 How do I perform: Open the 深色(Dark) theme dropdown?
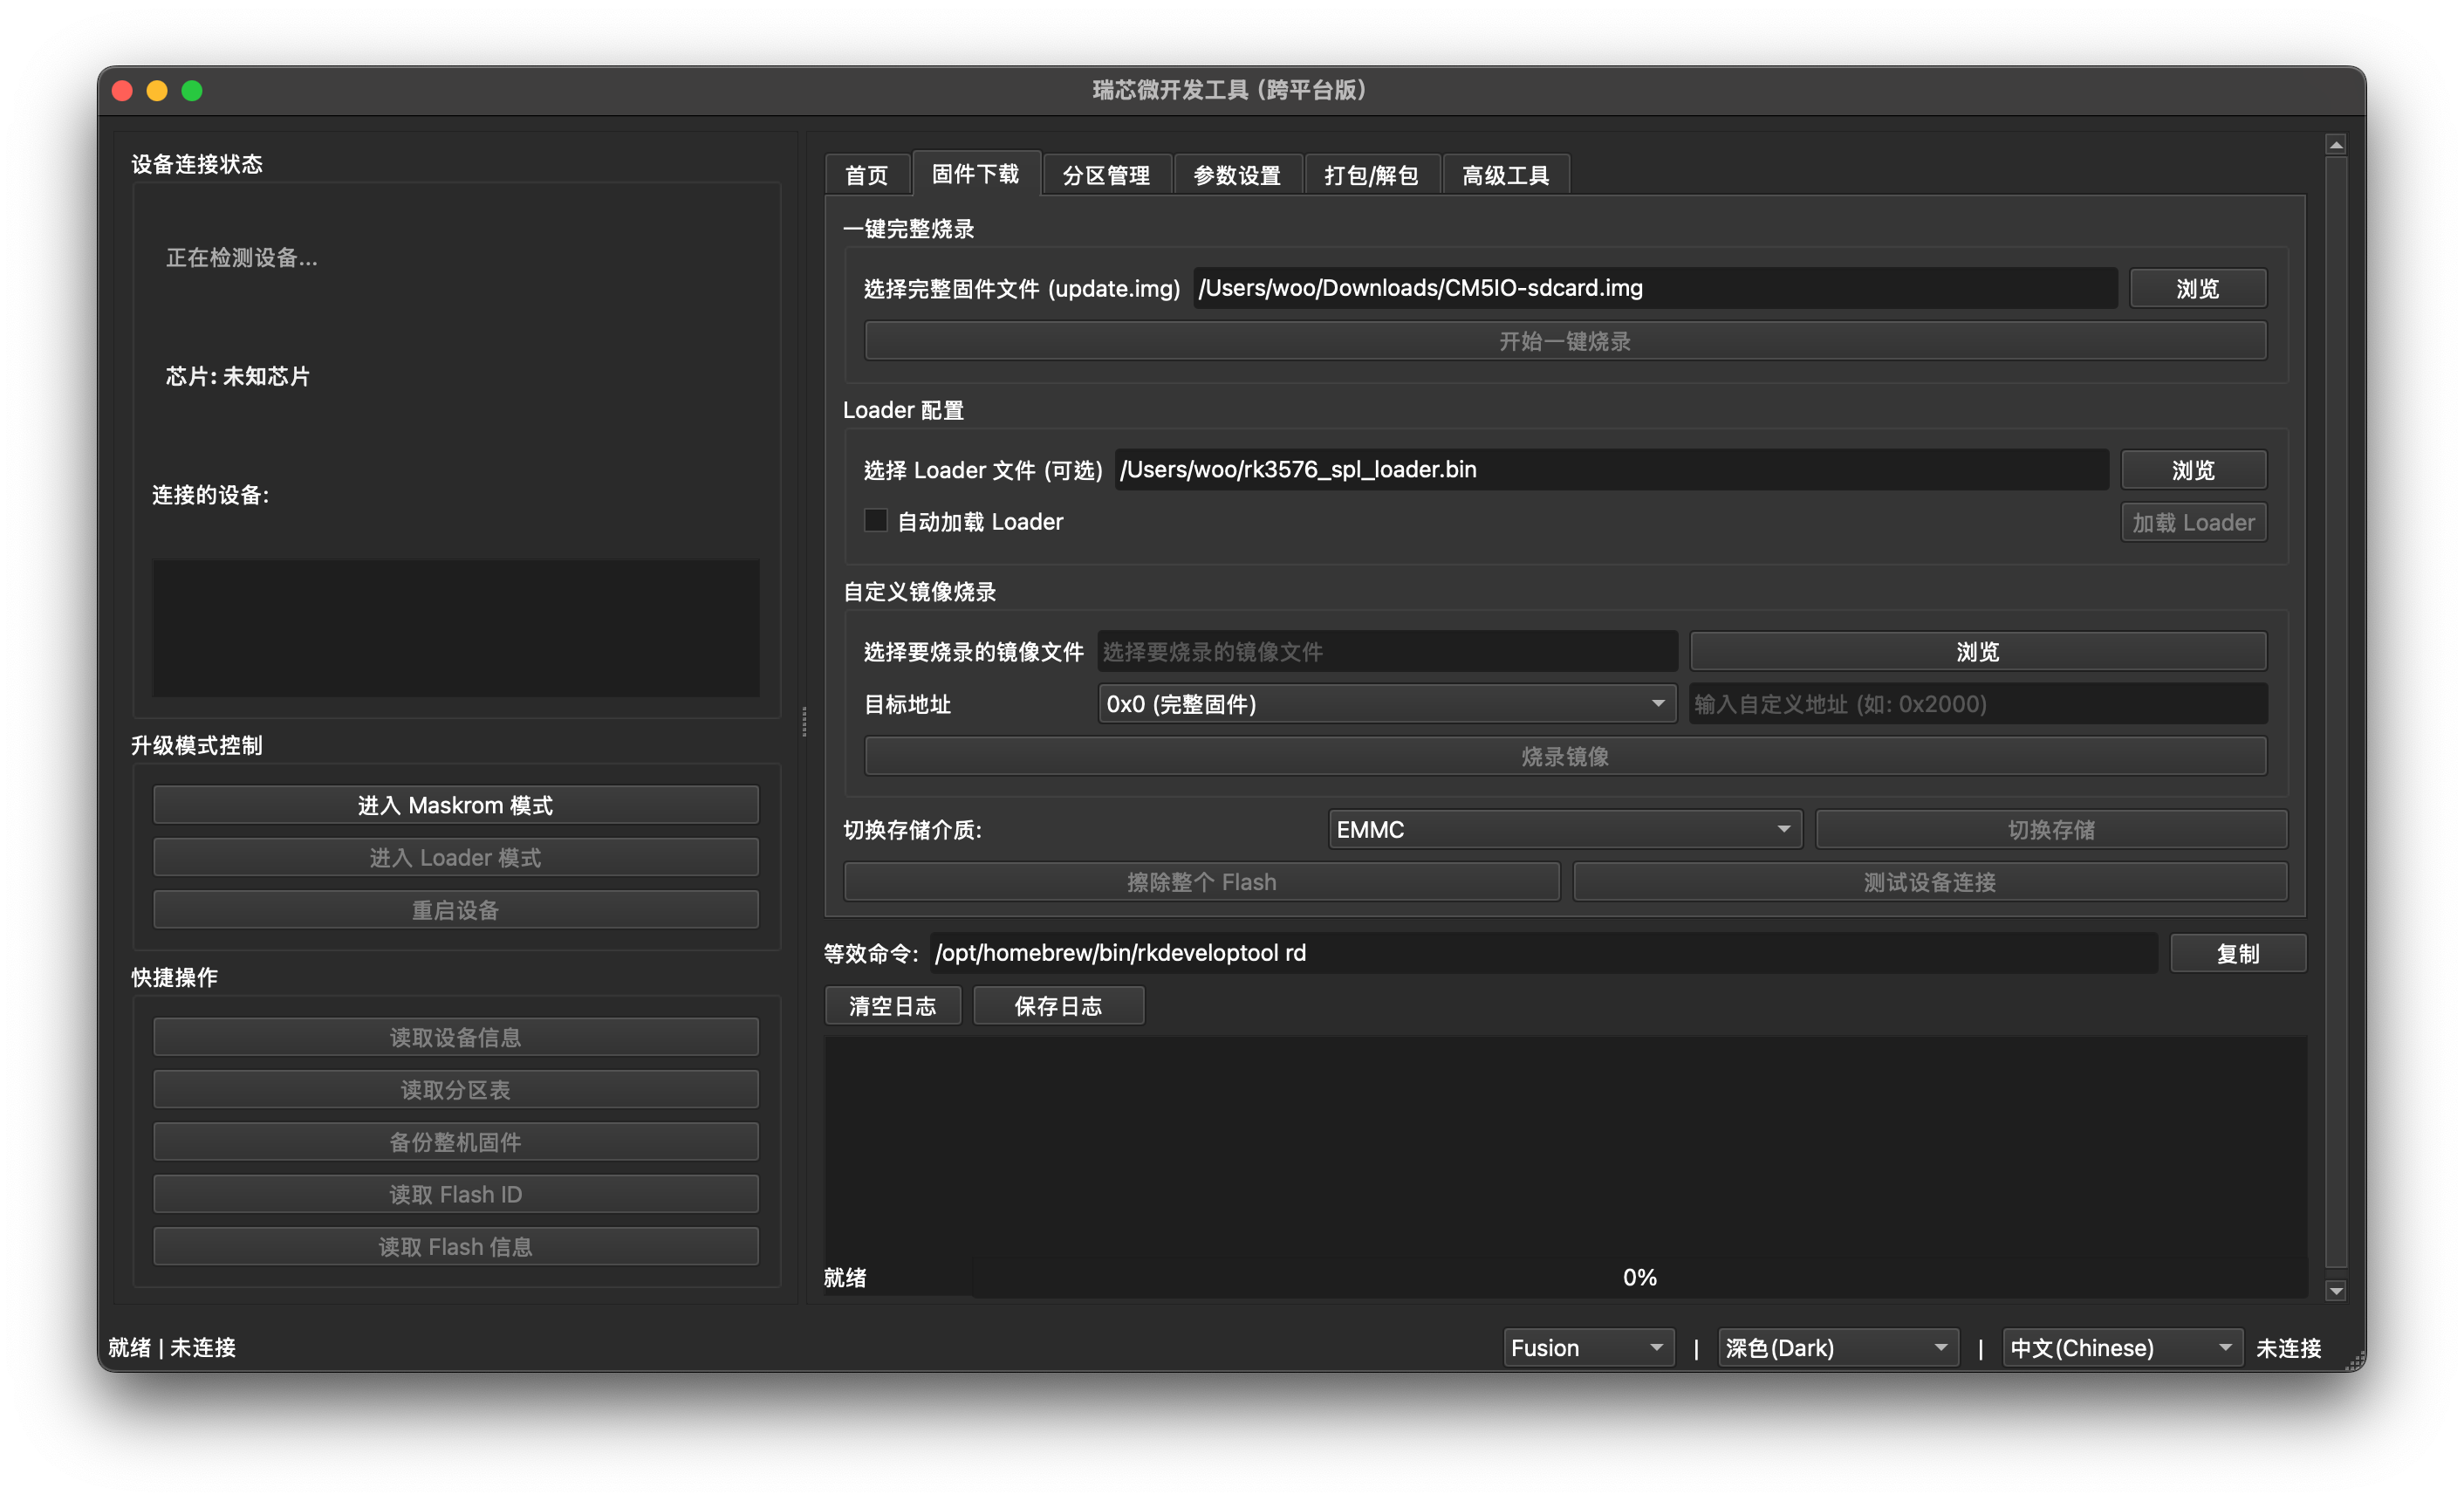point(1837,1348)
